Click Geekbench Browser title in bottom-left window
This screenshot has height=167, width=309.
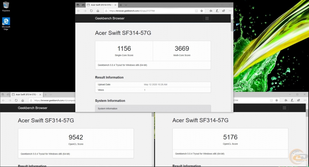click(x=32, y=108)
